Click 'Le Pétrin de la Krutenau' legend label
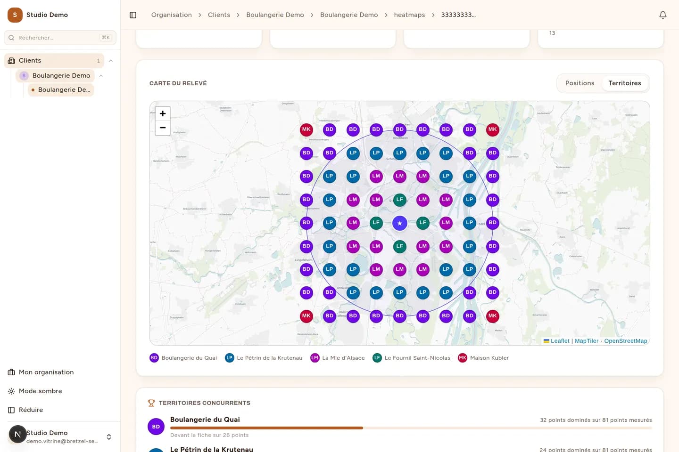679x452 pixels. (270, 358)
